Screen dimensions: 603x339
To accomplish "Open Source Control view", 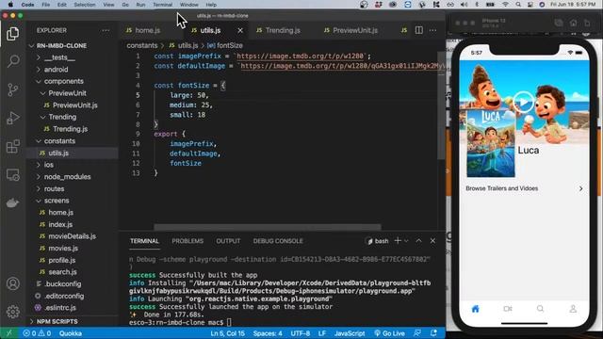I will (12, 89).
